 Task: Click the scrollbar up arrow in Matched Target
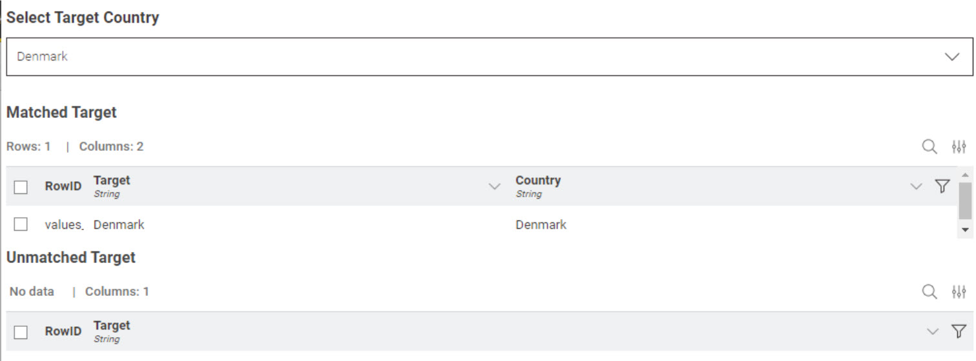tap(965, 175)
